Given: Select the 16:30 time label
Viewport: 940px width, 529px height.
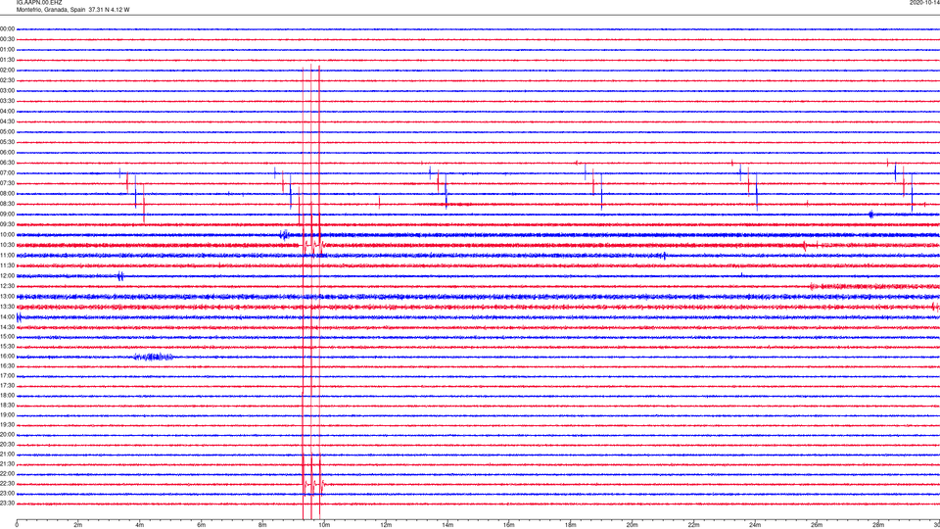Looking at the screenshot, I should (7, 365).
